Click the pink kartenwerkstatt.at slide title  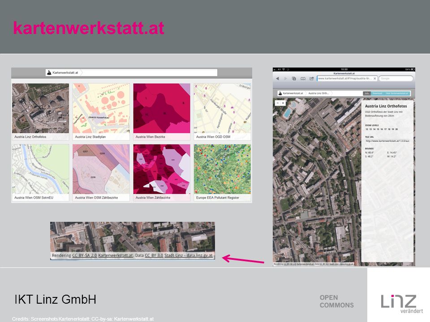[89, 28]
